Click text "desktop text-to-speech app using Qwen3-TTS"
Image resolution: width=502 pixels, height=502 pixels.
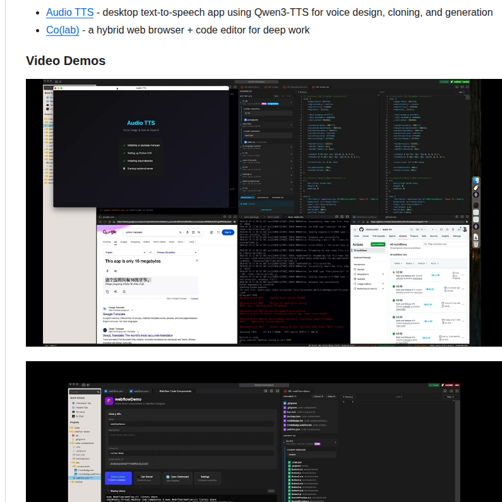pos(206,12)
